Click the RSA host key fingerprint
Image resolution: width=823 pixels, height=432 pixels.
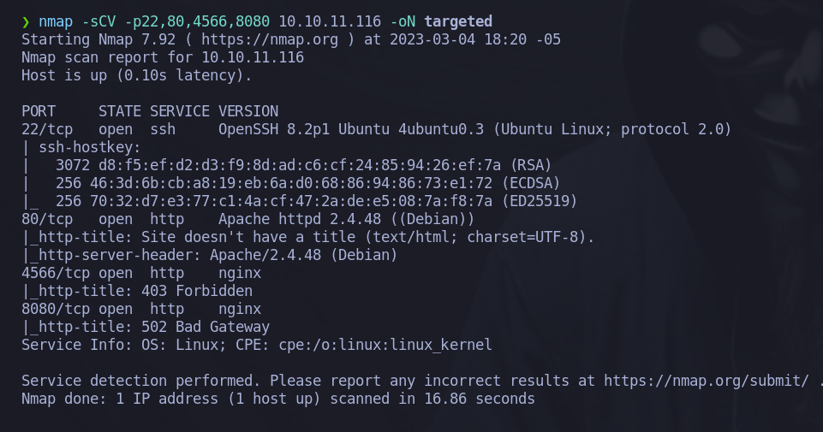click(300, 166)
